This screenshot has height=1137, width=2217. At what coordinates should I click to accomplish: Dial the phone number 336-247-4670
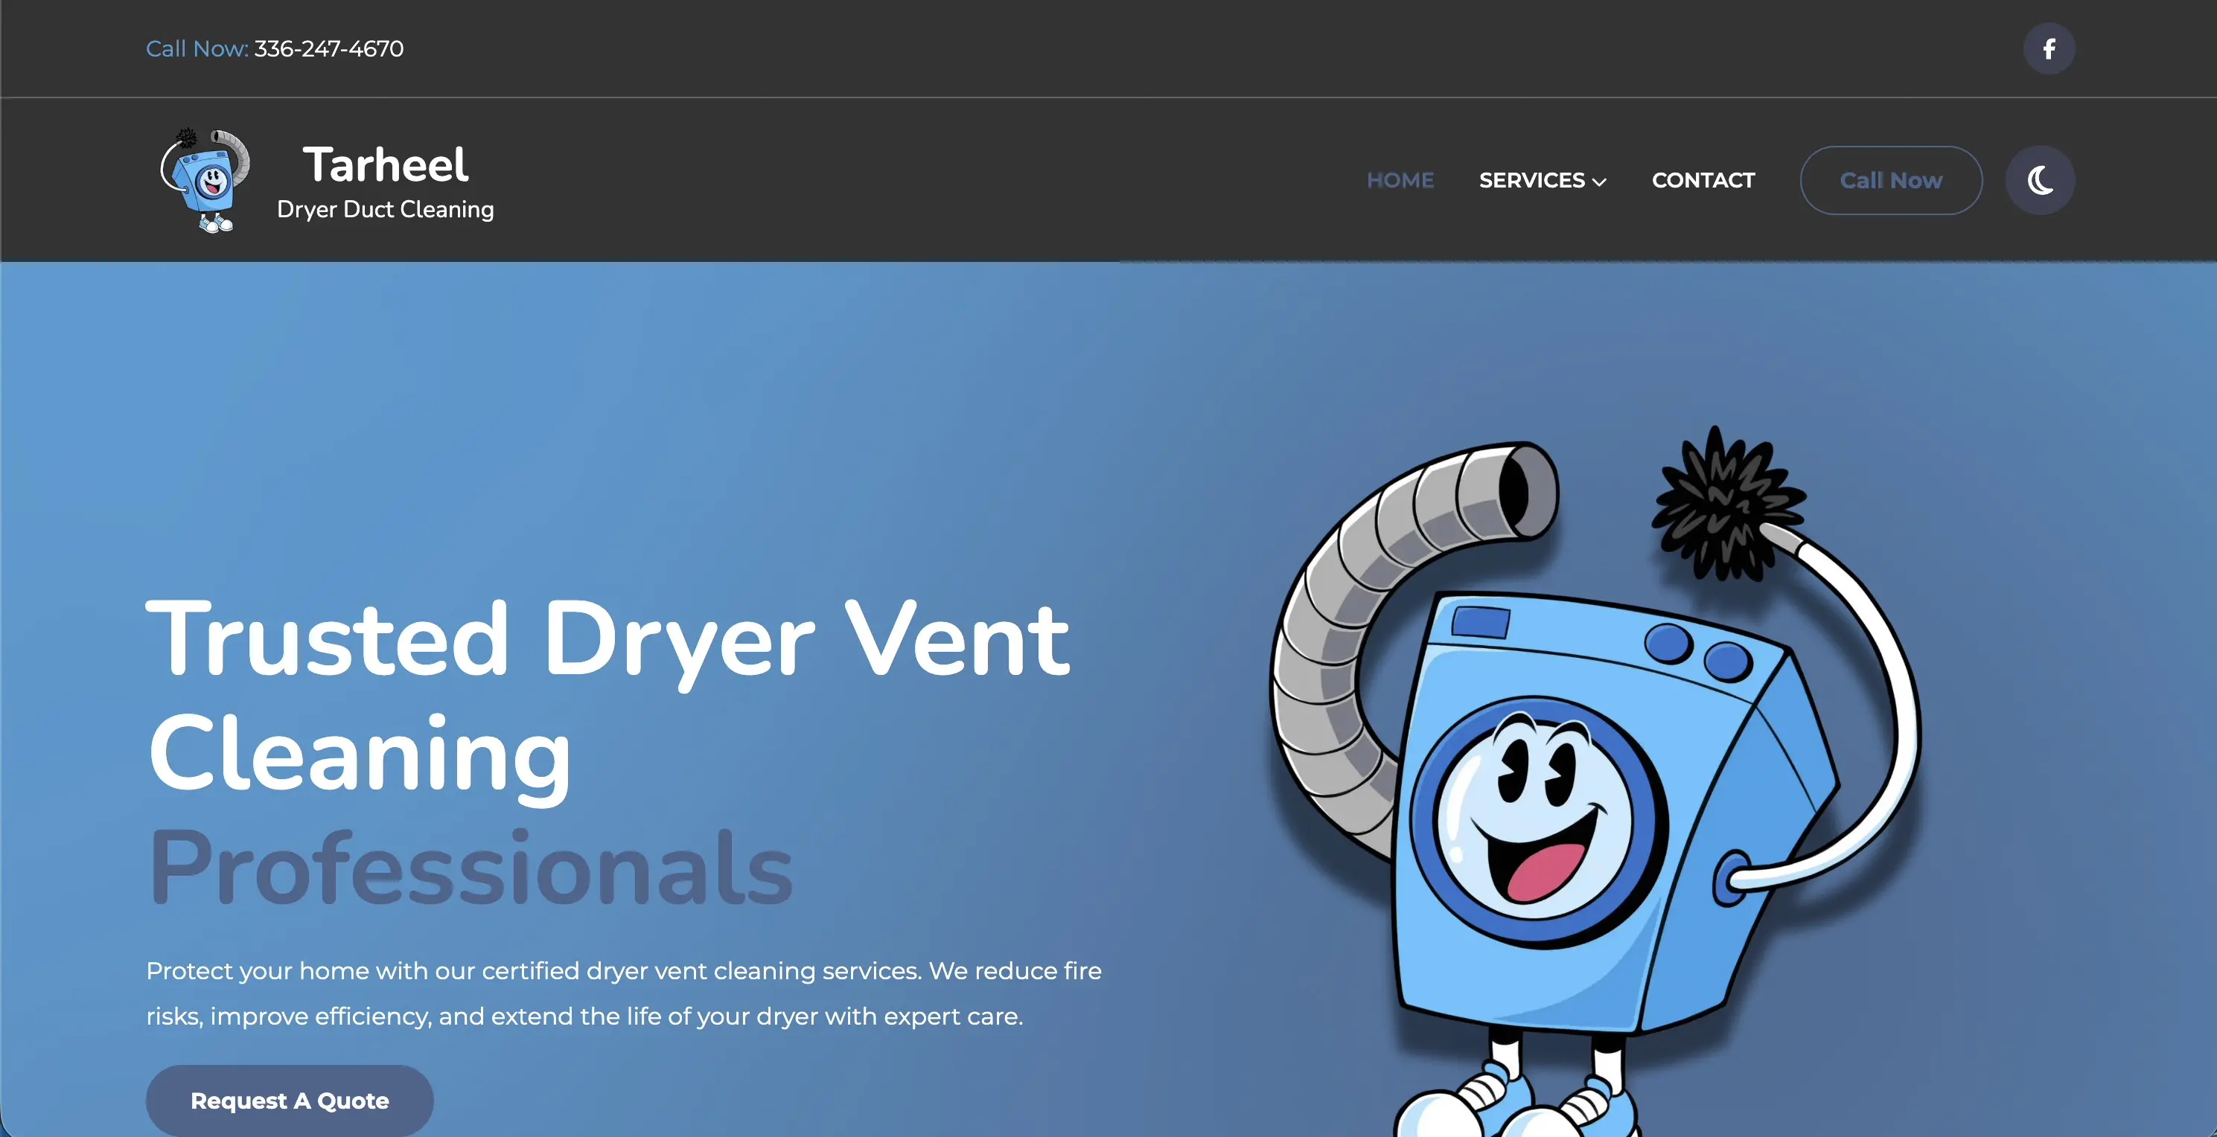(329, 49)
